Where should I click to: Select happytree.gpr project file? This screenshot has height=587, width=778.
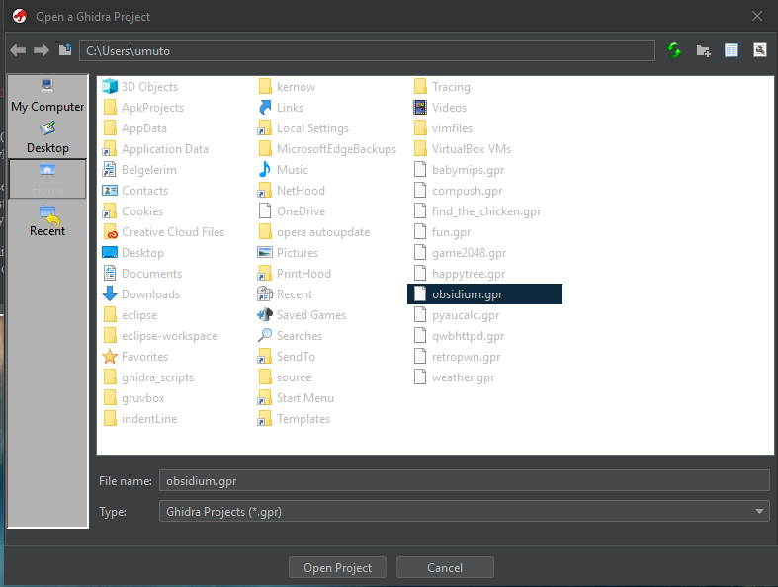pos(460,274)
